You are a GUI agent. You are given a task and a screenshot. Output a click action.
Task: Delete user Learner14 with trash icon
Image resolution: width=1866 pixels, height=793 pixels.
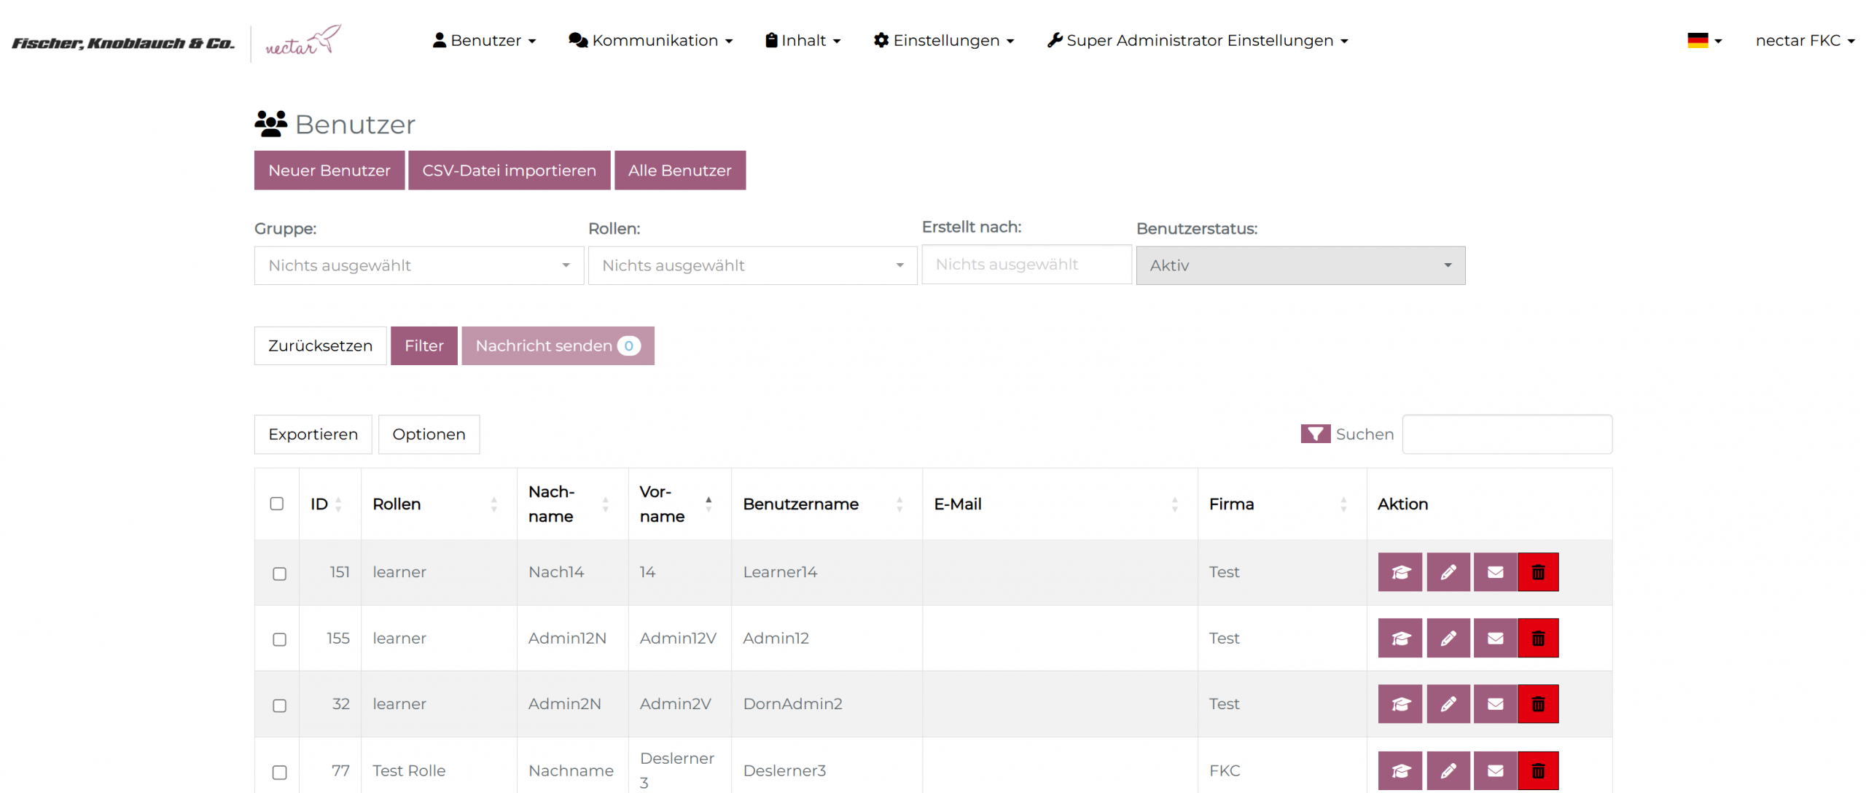pos(1537,572)
